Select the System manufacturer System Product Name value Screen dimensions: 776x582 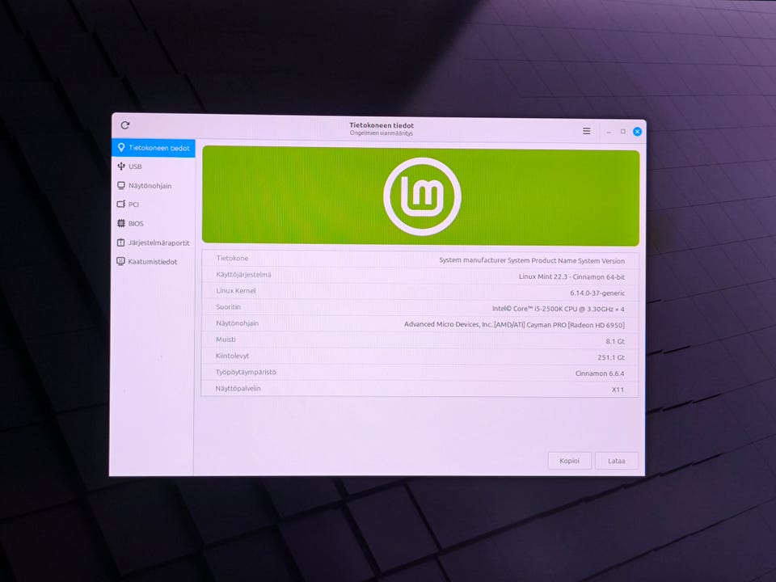click(532, 260)
